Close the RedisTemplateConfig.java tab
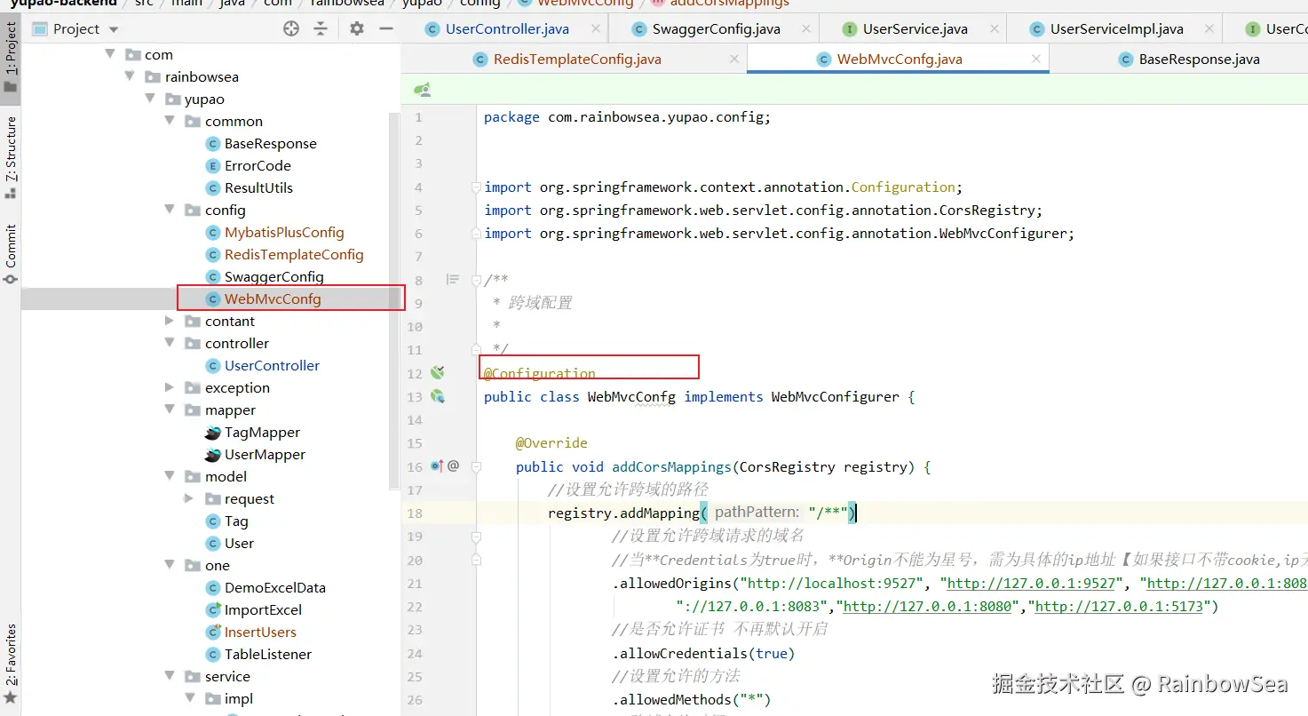 (x=734, y=59)
